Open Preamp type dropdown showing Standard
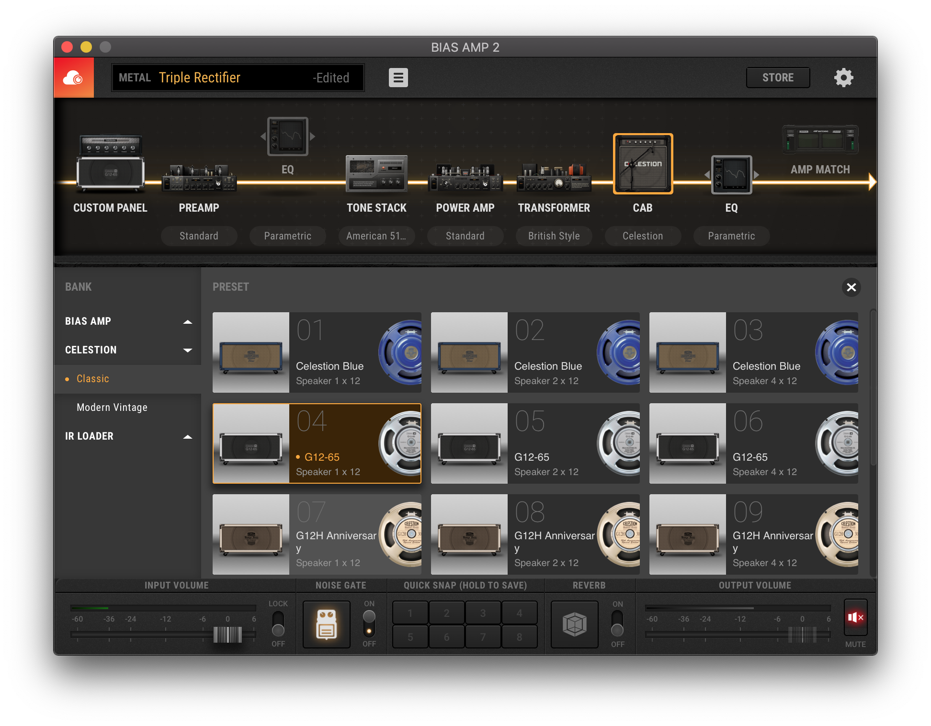Viewport: 931px width, 726px height. [199, 236]
